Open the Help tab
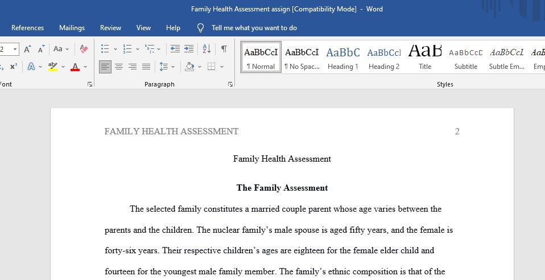The width and height of the screenshot is (545, 280). click(173, 28)
